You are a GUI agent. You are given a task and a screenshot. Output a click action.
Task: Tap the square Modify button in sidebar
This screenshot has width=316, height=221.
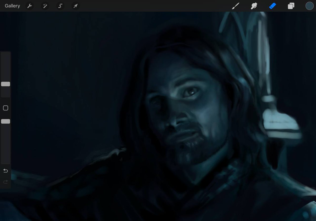[x=6, y=108]
